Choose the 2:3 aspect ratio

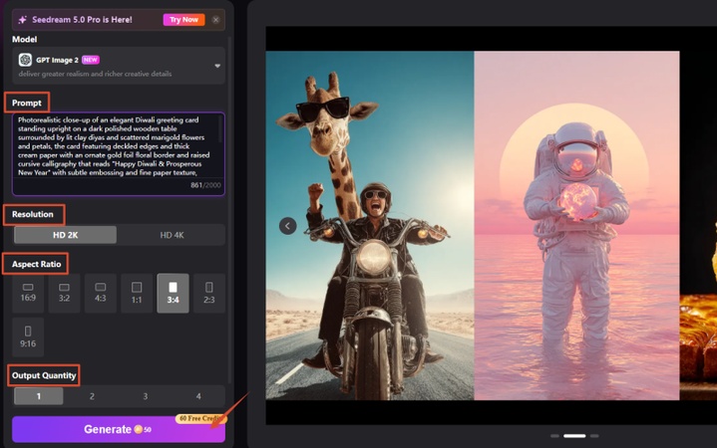click(x=209, y=293)
